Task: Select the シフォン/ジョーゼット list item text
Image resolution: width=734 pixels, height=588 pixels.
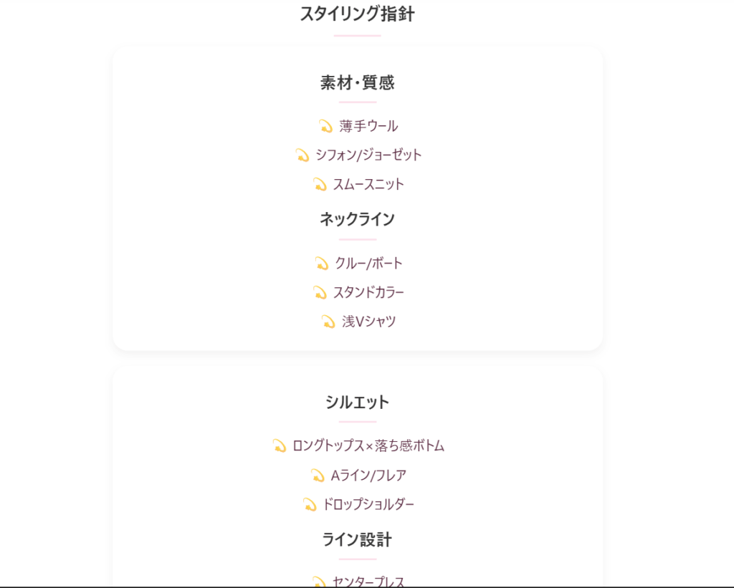Action: [368, 155]
